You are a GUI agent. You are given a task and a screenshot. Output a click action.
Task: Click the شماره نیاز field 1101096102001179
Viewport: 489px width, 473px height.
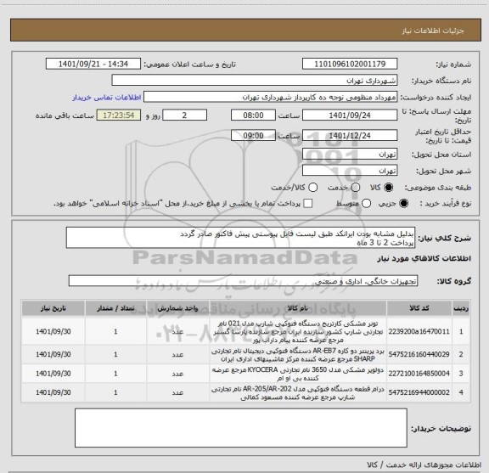350,64
